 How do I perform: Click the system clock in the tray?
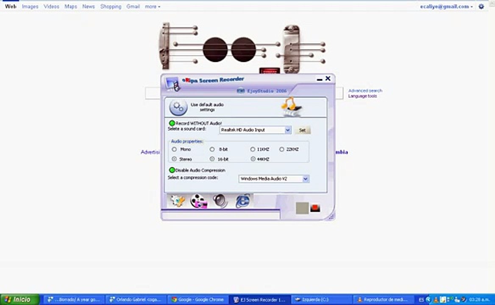coord(479,299)
